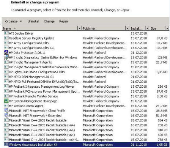170x148 pixels.
Task: Click the HP System Management Homepage icon
Action: click(x=6, y=101)
